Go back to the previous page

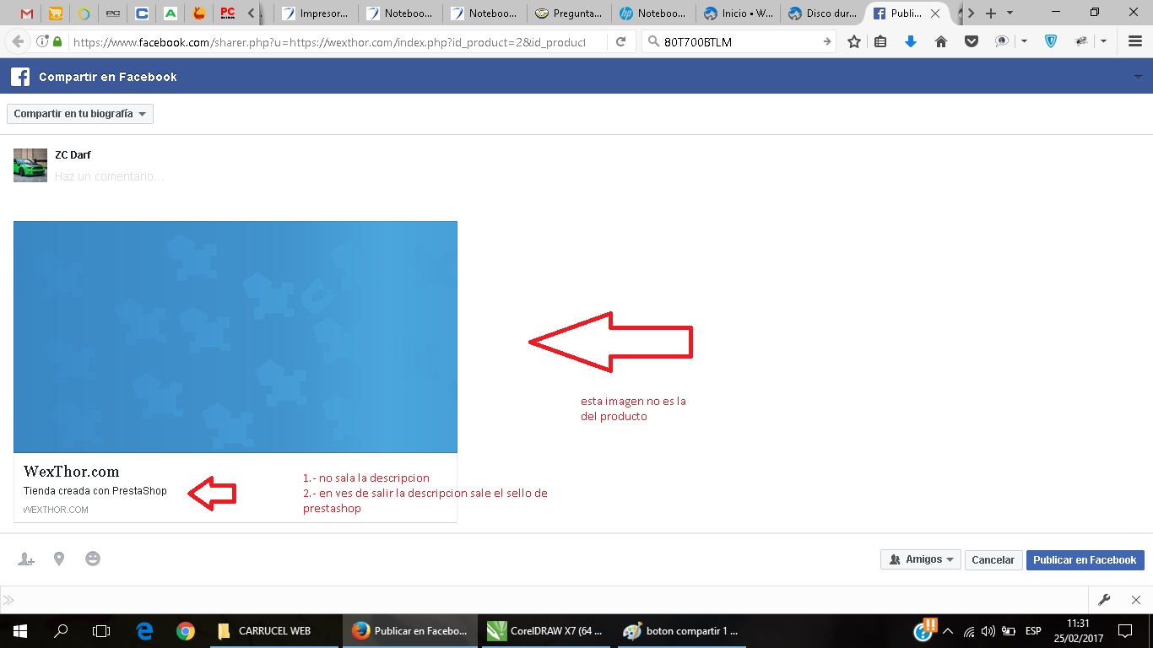tap(18, 41)
